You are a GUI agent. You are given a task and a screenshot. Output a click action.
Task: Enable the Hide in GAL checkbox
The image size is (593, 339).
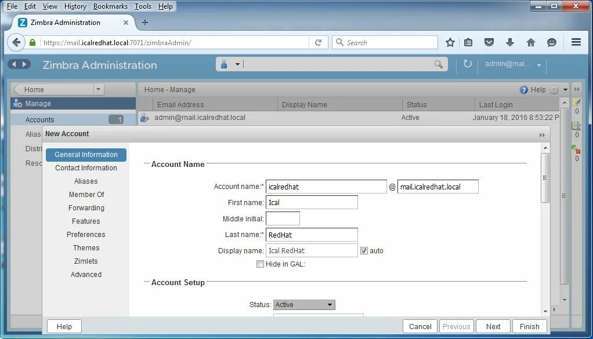pyautogui.click(x=260, y=264)
